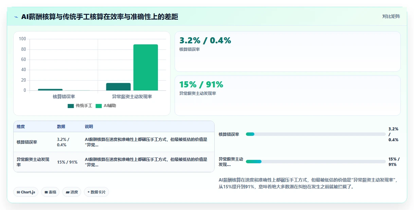Click the 15% / 91% progress value
414x210 pixels.
tap(394, 162)
